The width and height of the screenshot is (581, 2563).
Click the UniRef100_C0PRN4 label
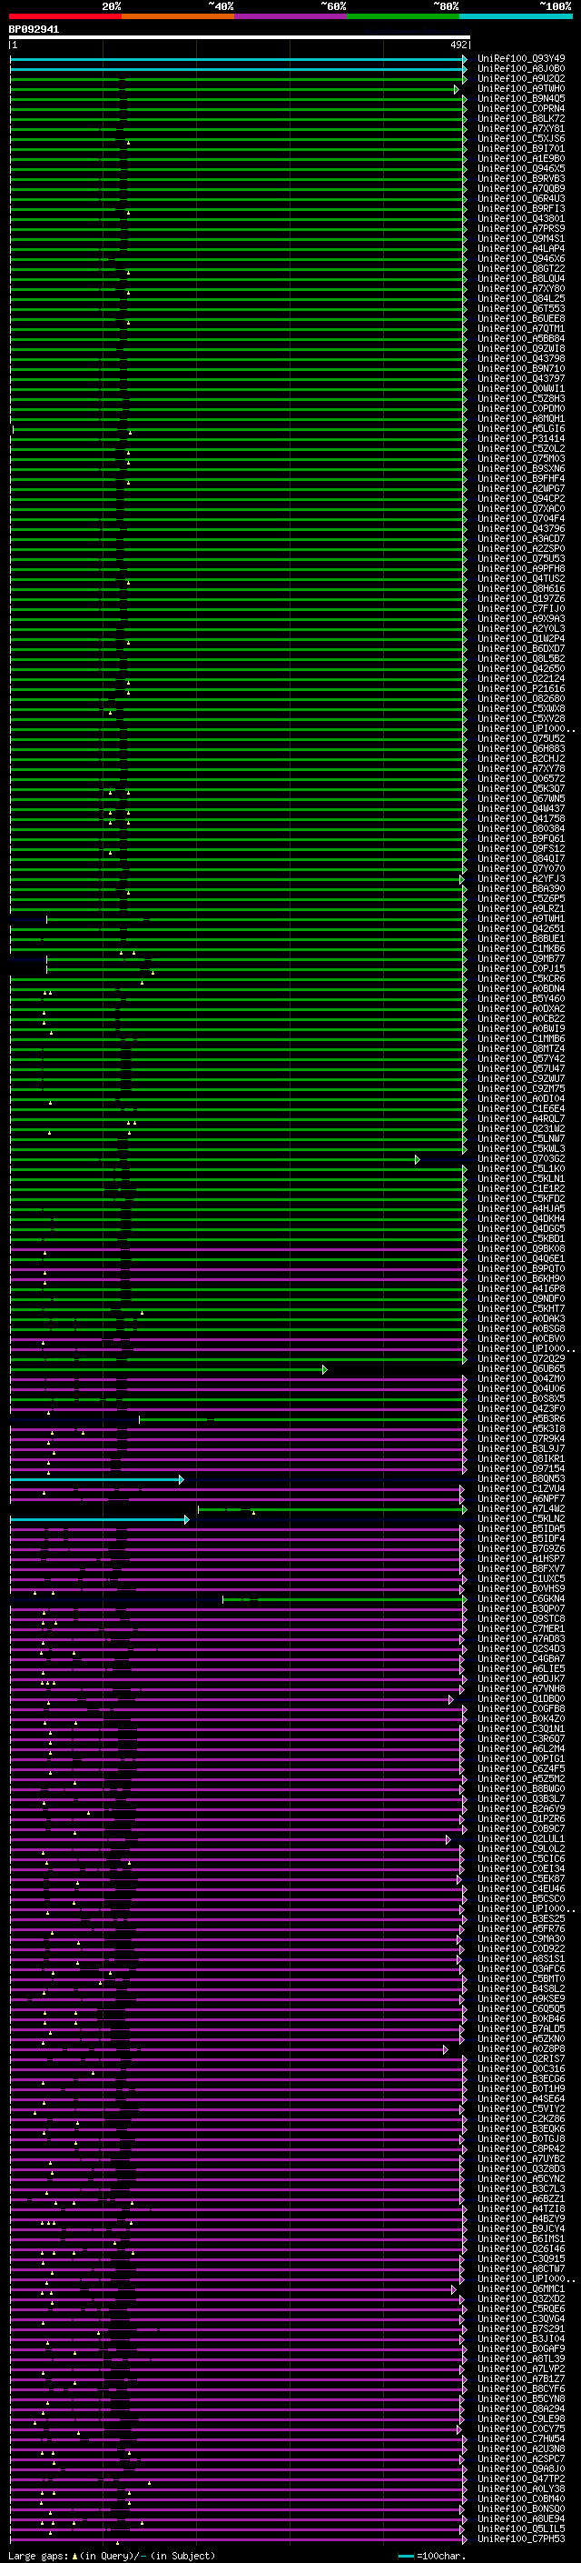521,108
